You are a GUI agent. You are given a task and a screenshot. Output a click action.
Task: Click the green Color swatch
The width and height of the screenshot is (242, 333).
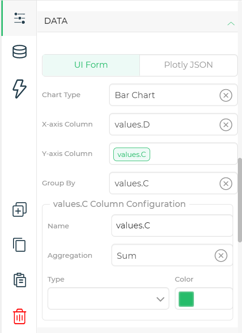click(x=186, y=299)
